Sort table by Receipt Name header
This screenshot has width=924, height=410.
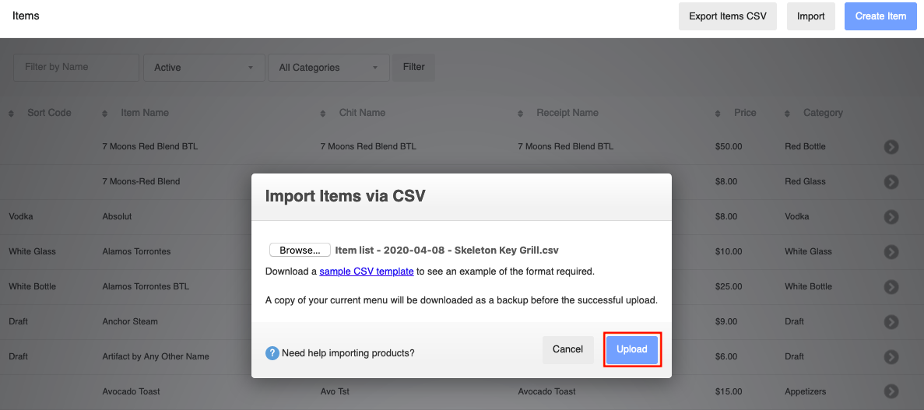567,113
